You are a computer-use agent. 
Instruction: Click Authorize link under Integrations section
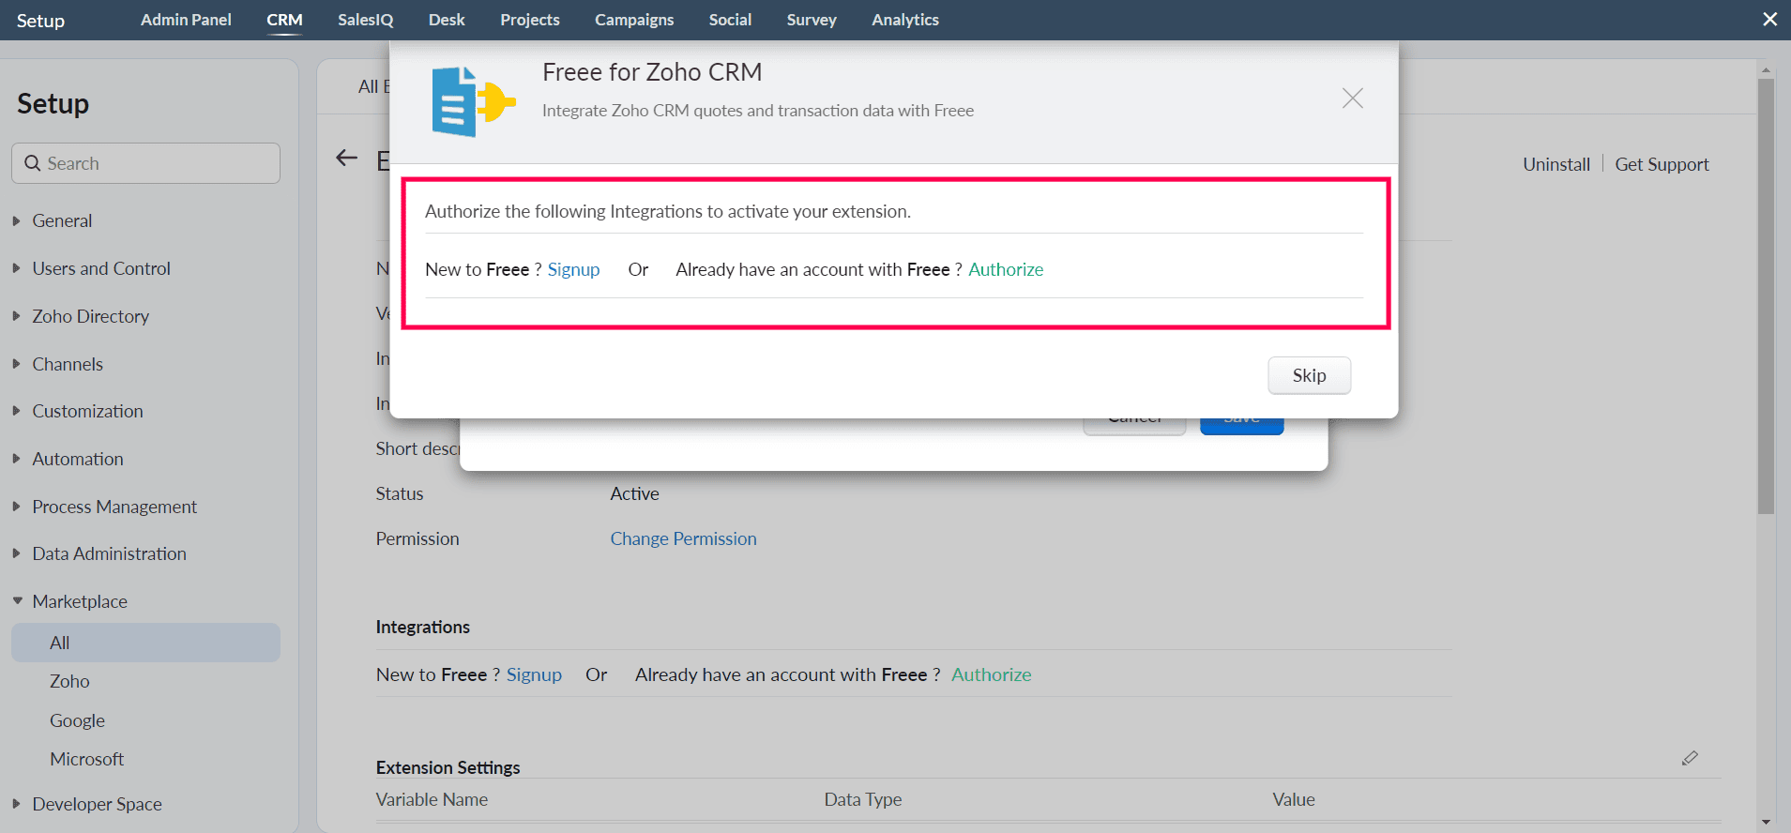[x=991, y=674]
